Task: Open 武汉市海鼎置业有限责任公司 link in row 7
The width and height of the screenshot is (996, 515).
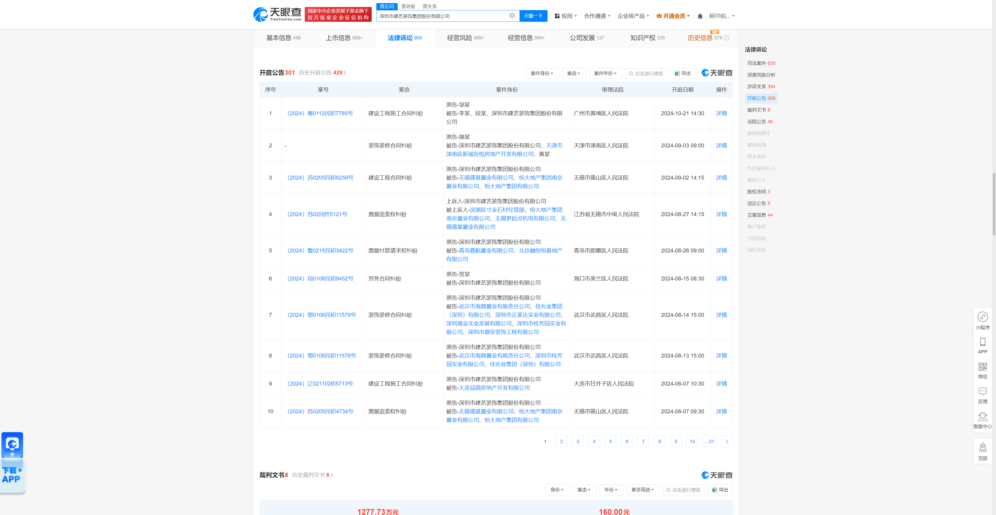Action: tap(494, 306)
